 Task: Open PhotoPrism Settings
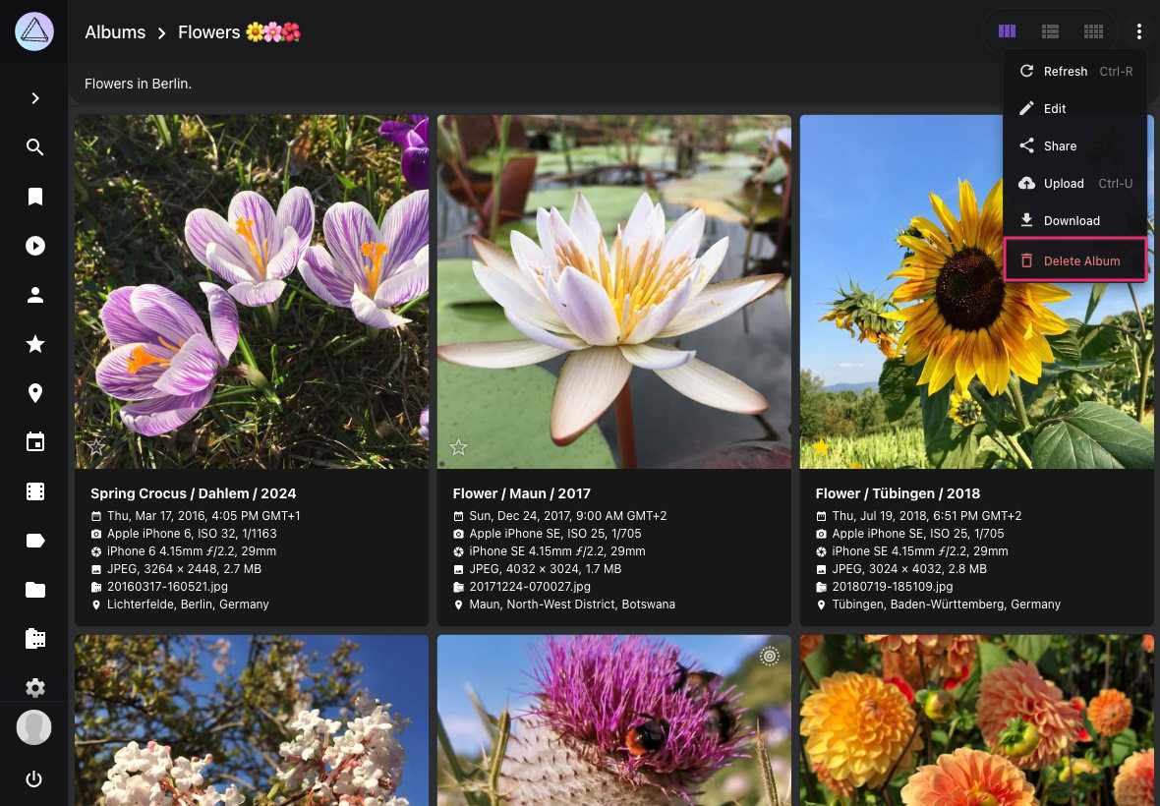coord(35,688)
